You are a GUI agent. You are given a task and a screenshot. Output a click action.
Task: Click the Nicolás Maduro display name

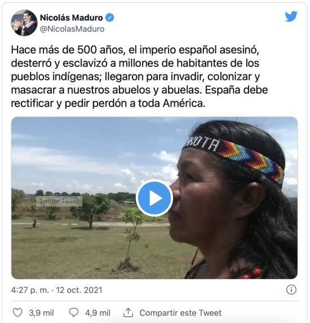tap(71, 17)
